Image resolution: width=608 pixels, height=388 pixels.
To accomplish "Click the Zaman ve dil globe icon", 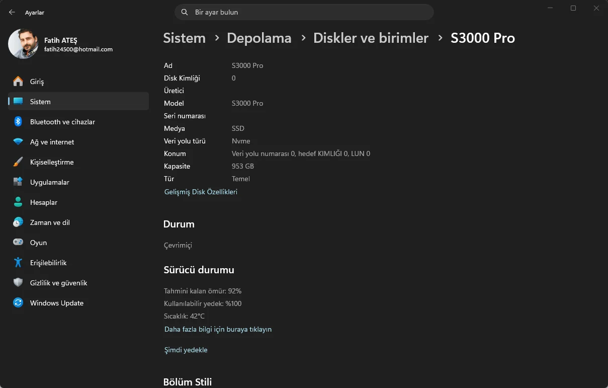I will 18,222.
